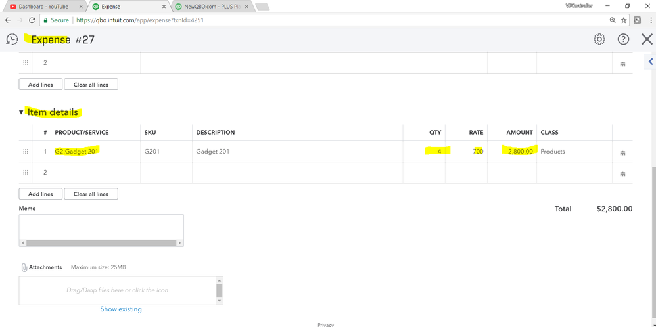Go forward in browser history
The height and width of the screenshot is (327, 656).
(20, 20)
